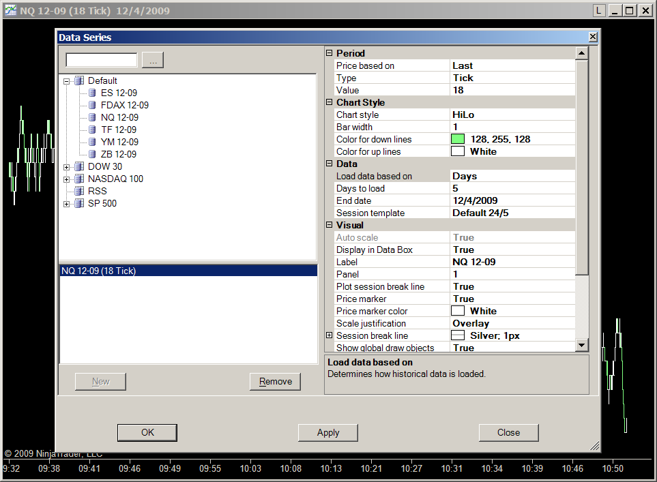
Task: Click the Load data based on value Days
Action: pos(512,176)
